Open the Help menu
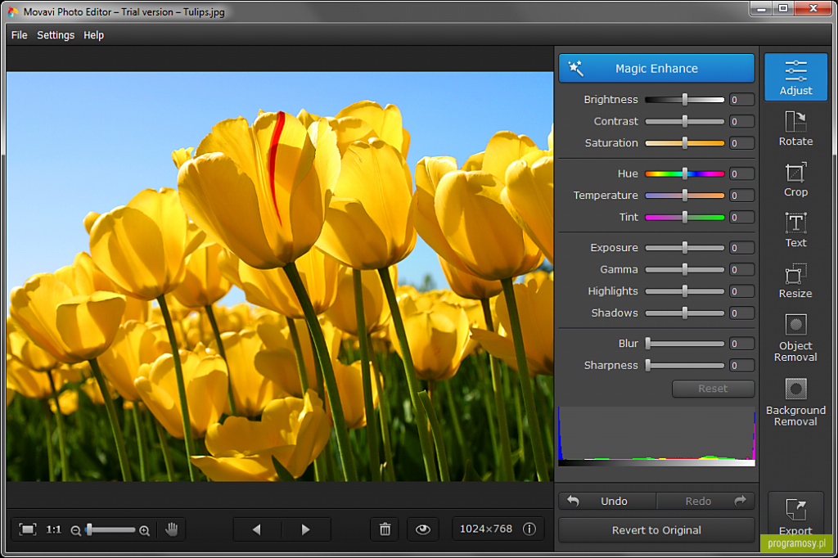This screenshot has height=558, width=838. 93,34
